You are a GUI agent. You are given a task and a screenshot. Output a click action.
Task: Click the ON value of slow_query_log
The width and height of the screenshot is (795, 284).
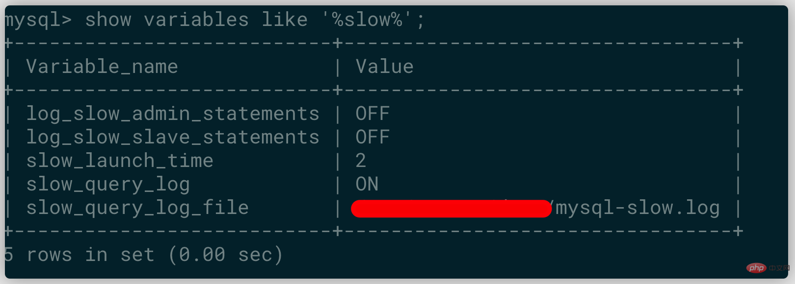(367, 184)
